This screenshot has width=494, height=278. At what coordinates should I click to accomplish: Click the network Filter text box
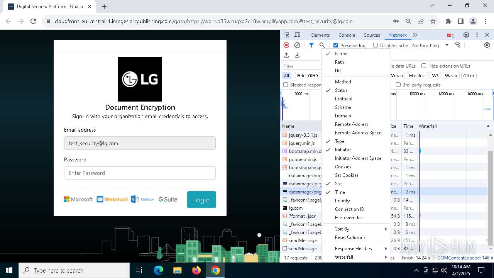302,66
